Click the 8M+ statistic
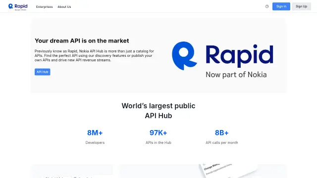 pyautogui.click(x=95, y=133)
